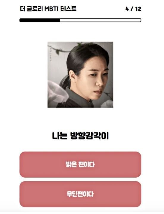Choose the 무딘편이다 answer
164x214 pixels.
80,194
